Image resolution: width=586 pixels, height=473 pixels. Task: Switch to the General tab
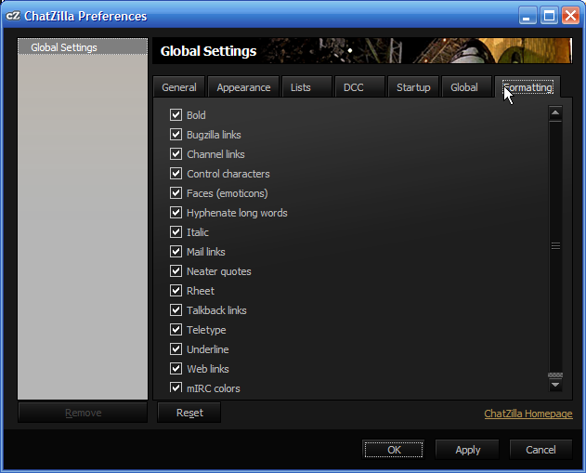click(179, 87)
